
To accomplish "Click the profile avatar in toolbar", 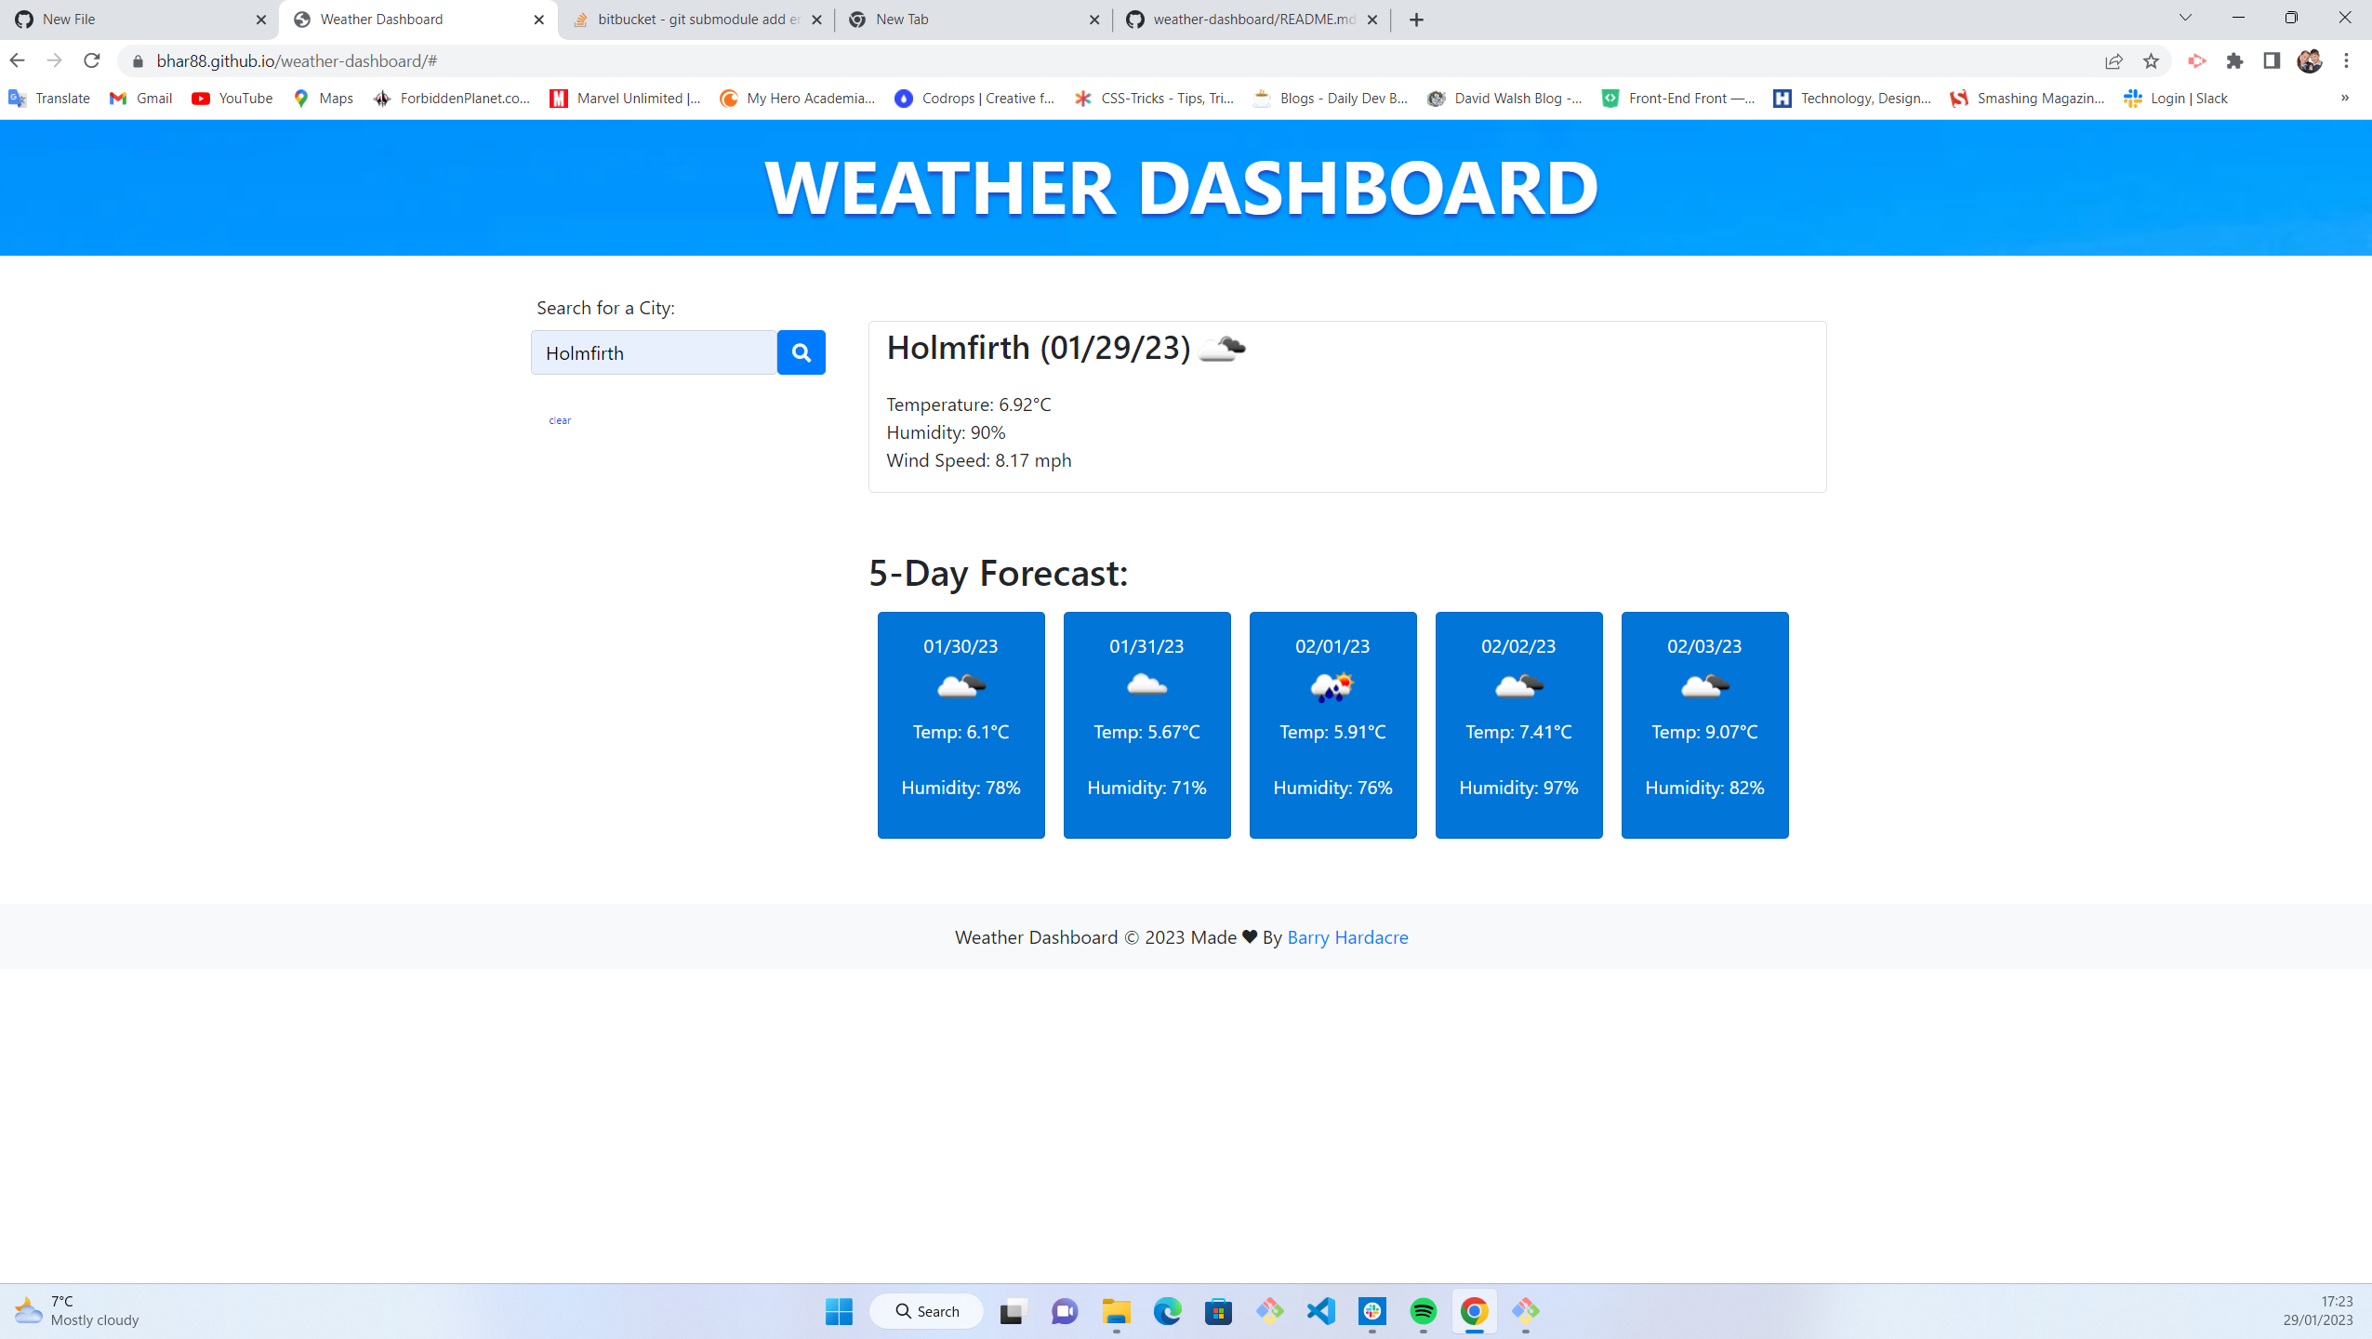I will tap(2310, 60).
